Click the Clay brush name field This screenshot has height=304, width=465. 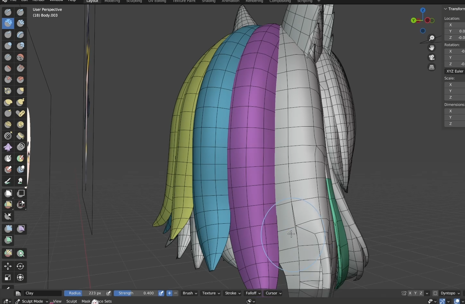click(42, 293)
